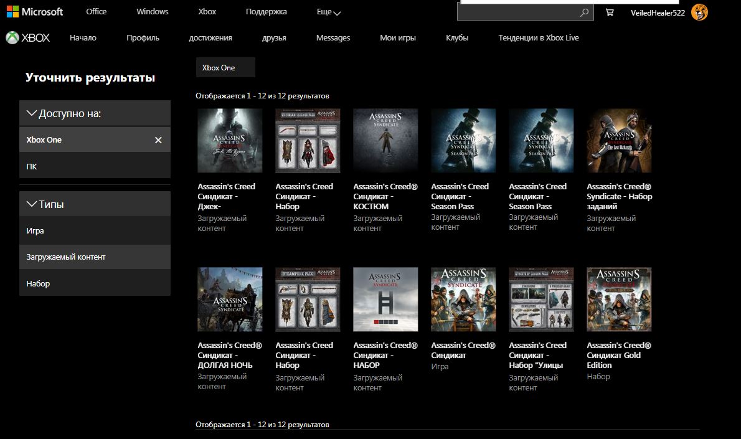The height and width of the screenshot is (439, 741).
Task: Focus the search input field
Action: (517, 12)
